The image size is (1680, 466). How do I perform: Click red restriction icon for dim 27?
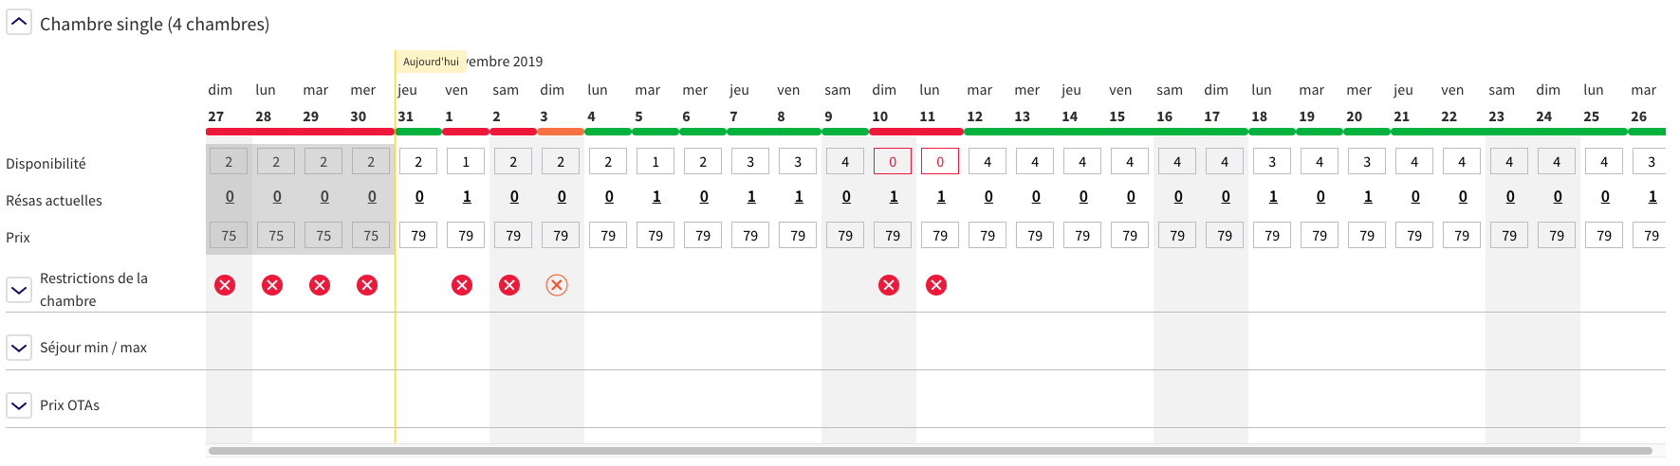pos(225,285)
